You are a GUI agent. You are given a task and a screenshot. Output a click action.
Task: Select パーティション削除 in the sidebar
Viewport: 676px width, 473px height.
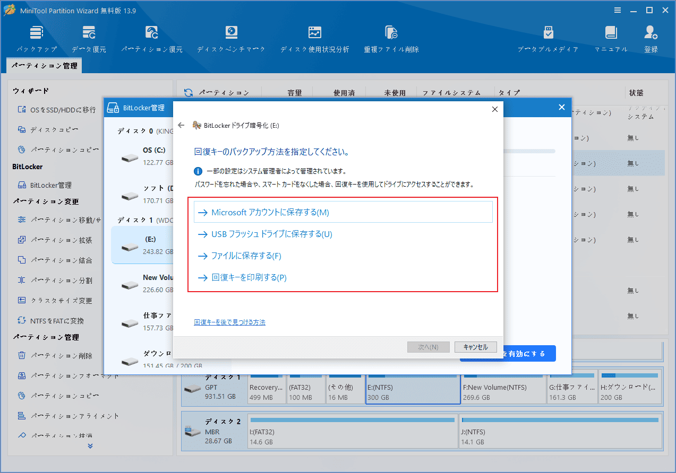[55, 356]
